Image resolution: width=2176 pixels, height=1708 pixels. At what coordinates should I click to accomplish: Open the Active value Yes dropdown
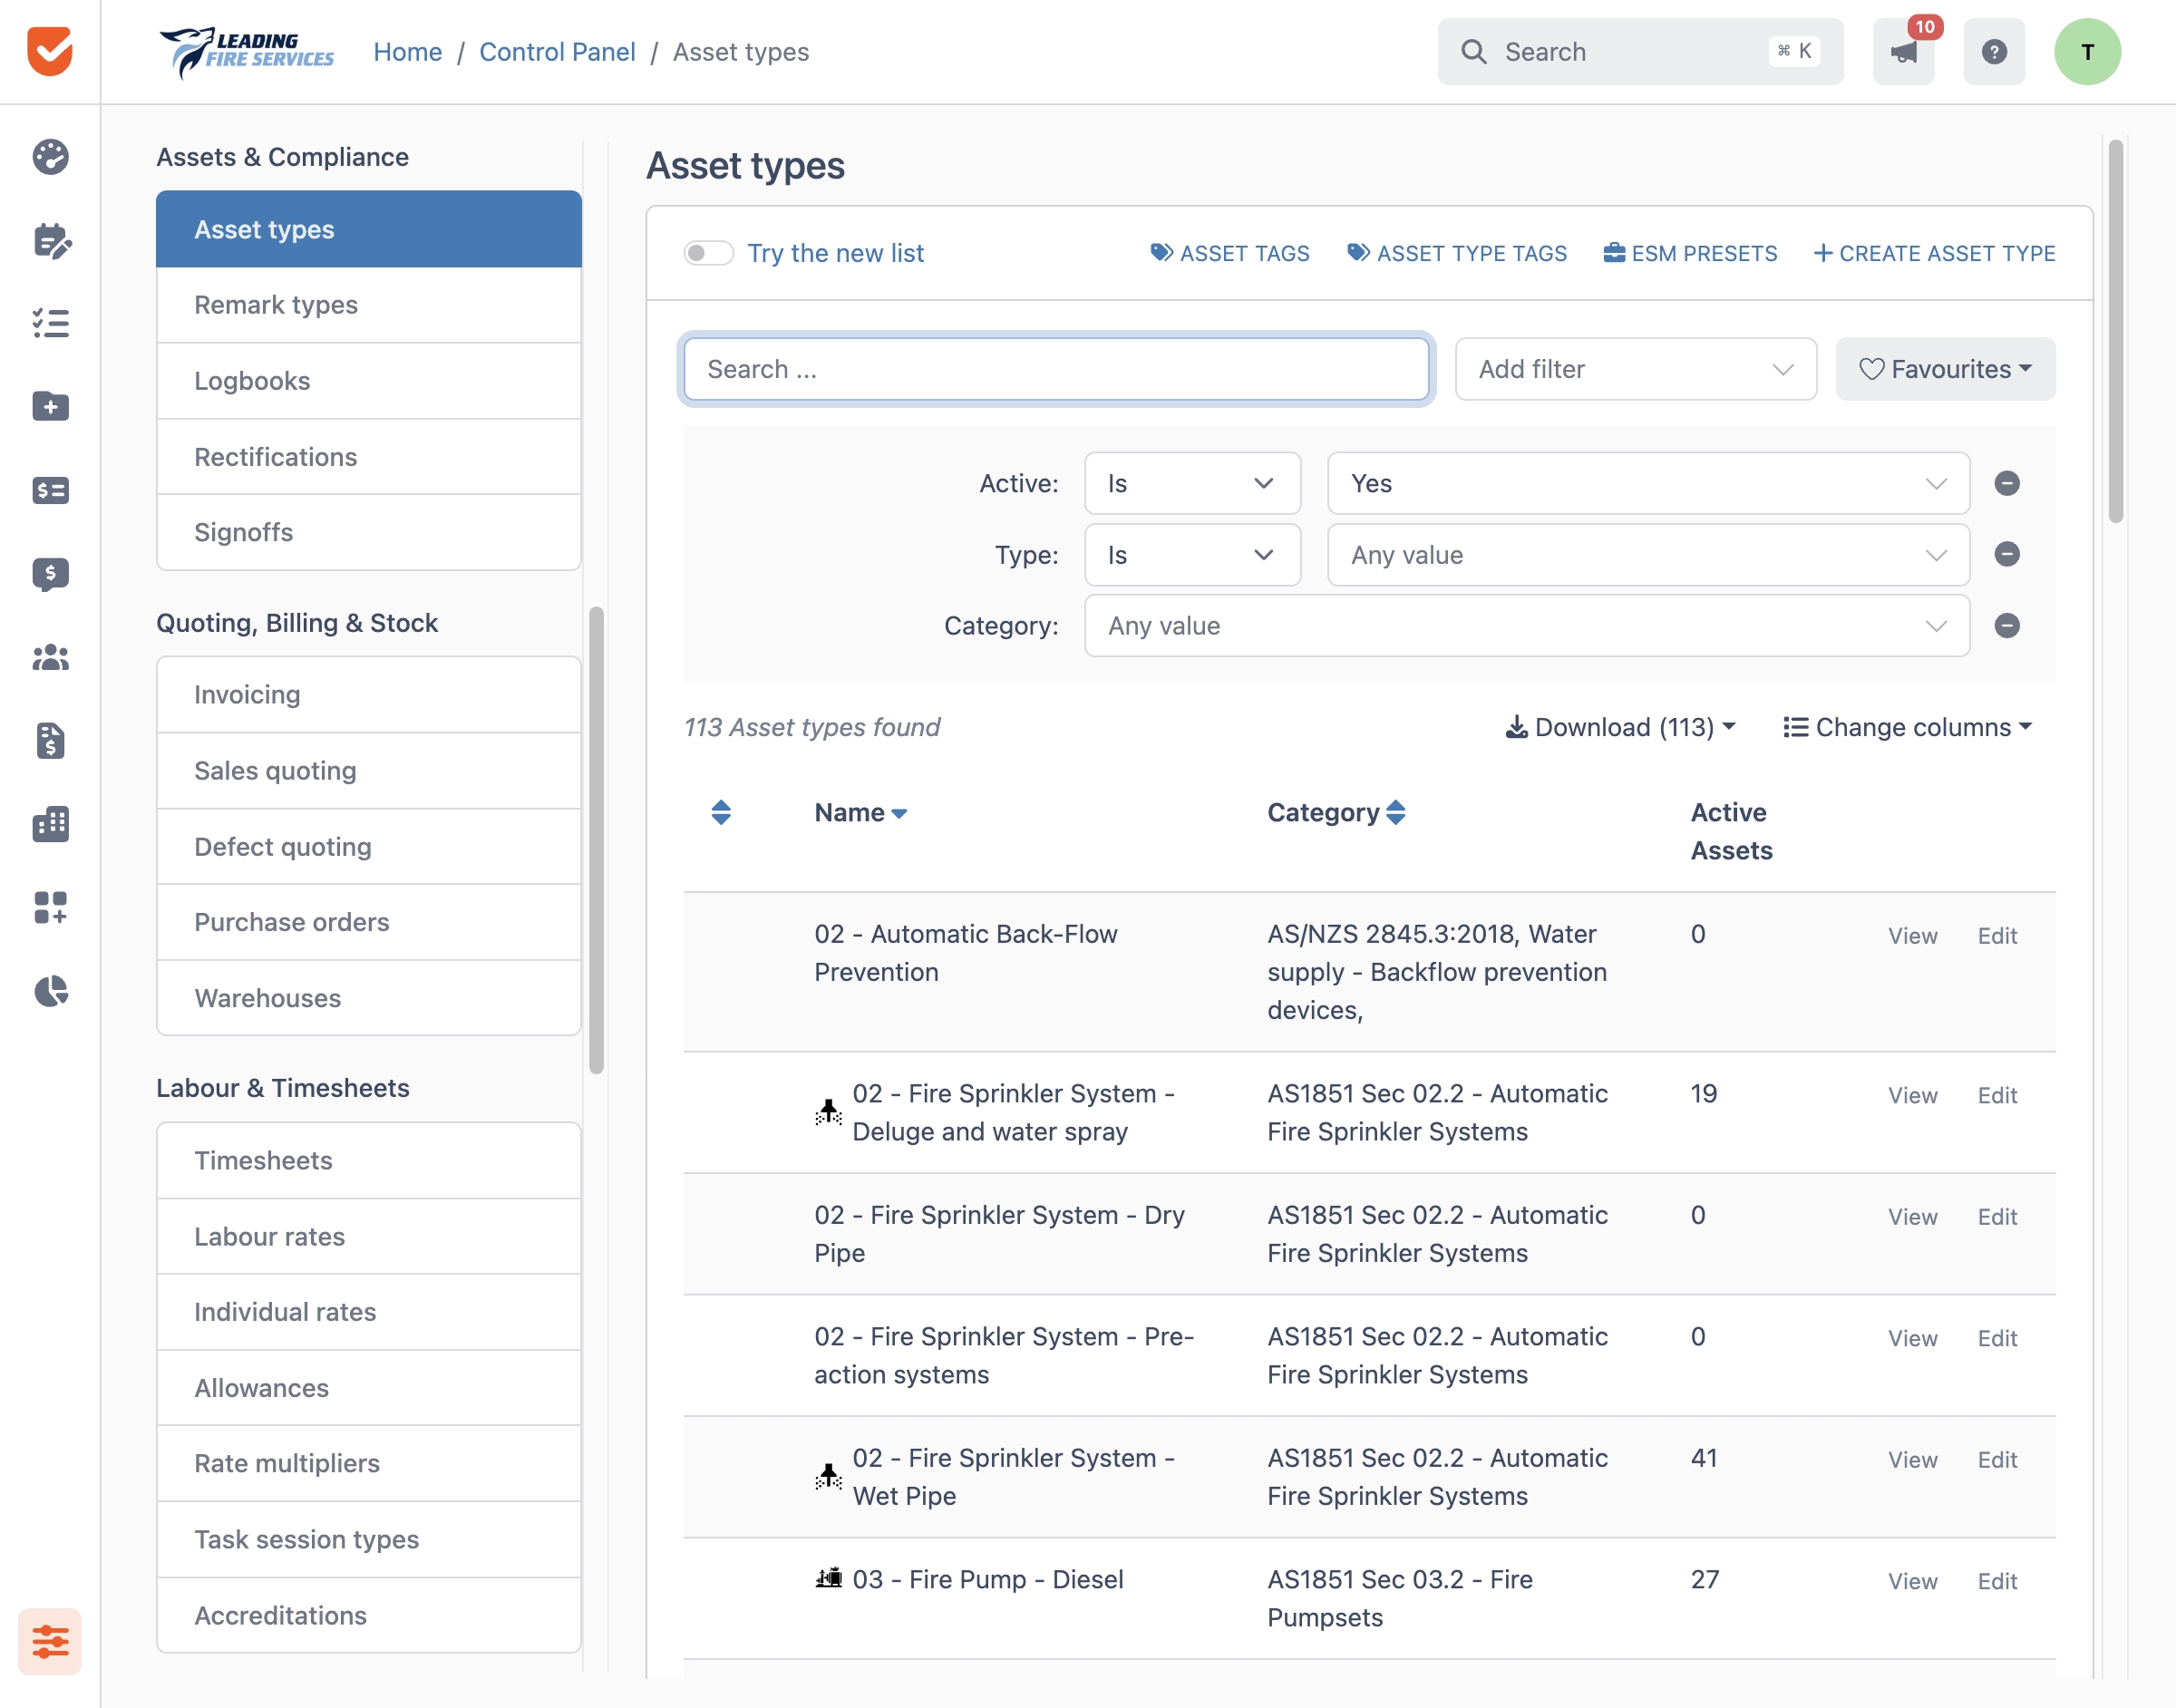1648,483
